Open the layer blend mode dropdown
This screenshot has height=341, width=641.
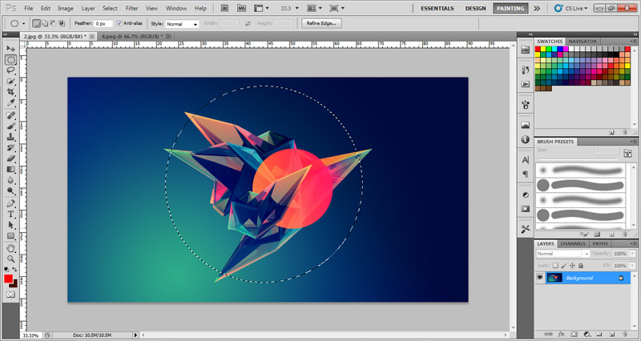click(563, 254)
